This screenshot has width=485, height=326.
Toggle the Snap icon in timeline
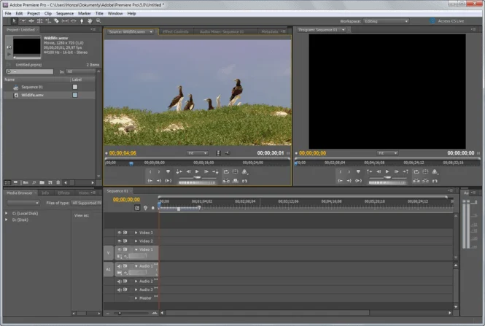(x=136, y=208)
